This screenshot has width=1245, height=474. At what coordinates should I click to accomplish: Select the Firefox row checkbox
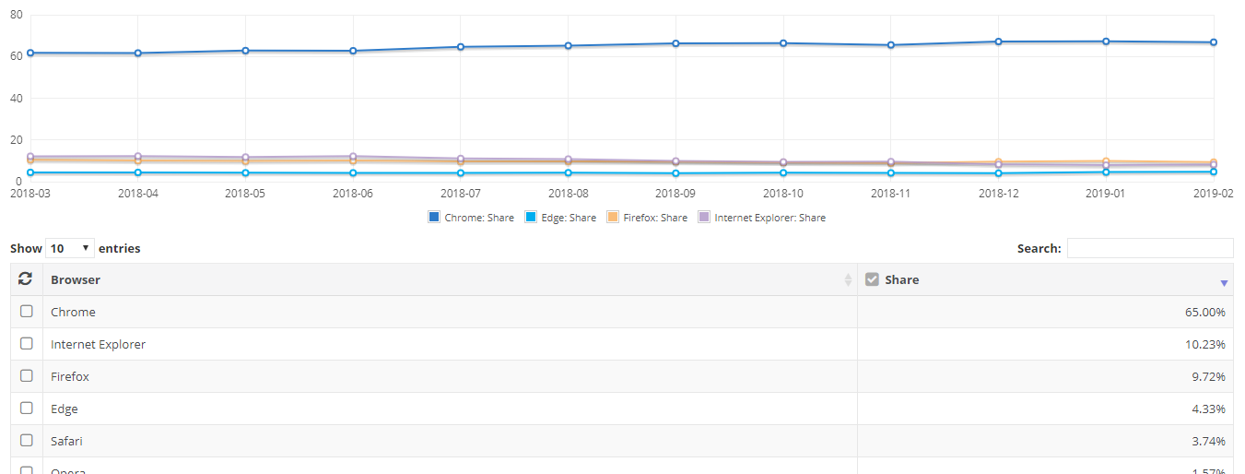[x=27, y=376]
